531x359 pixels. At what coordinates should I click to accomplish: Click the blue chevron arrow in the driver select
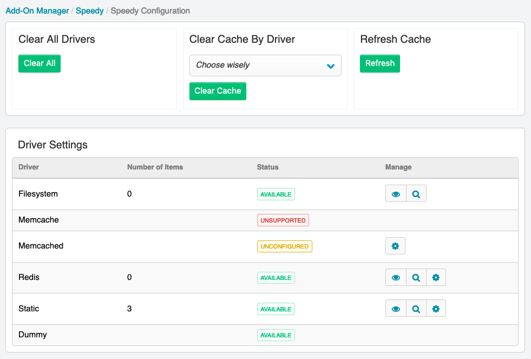331,66
